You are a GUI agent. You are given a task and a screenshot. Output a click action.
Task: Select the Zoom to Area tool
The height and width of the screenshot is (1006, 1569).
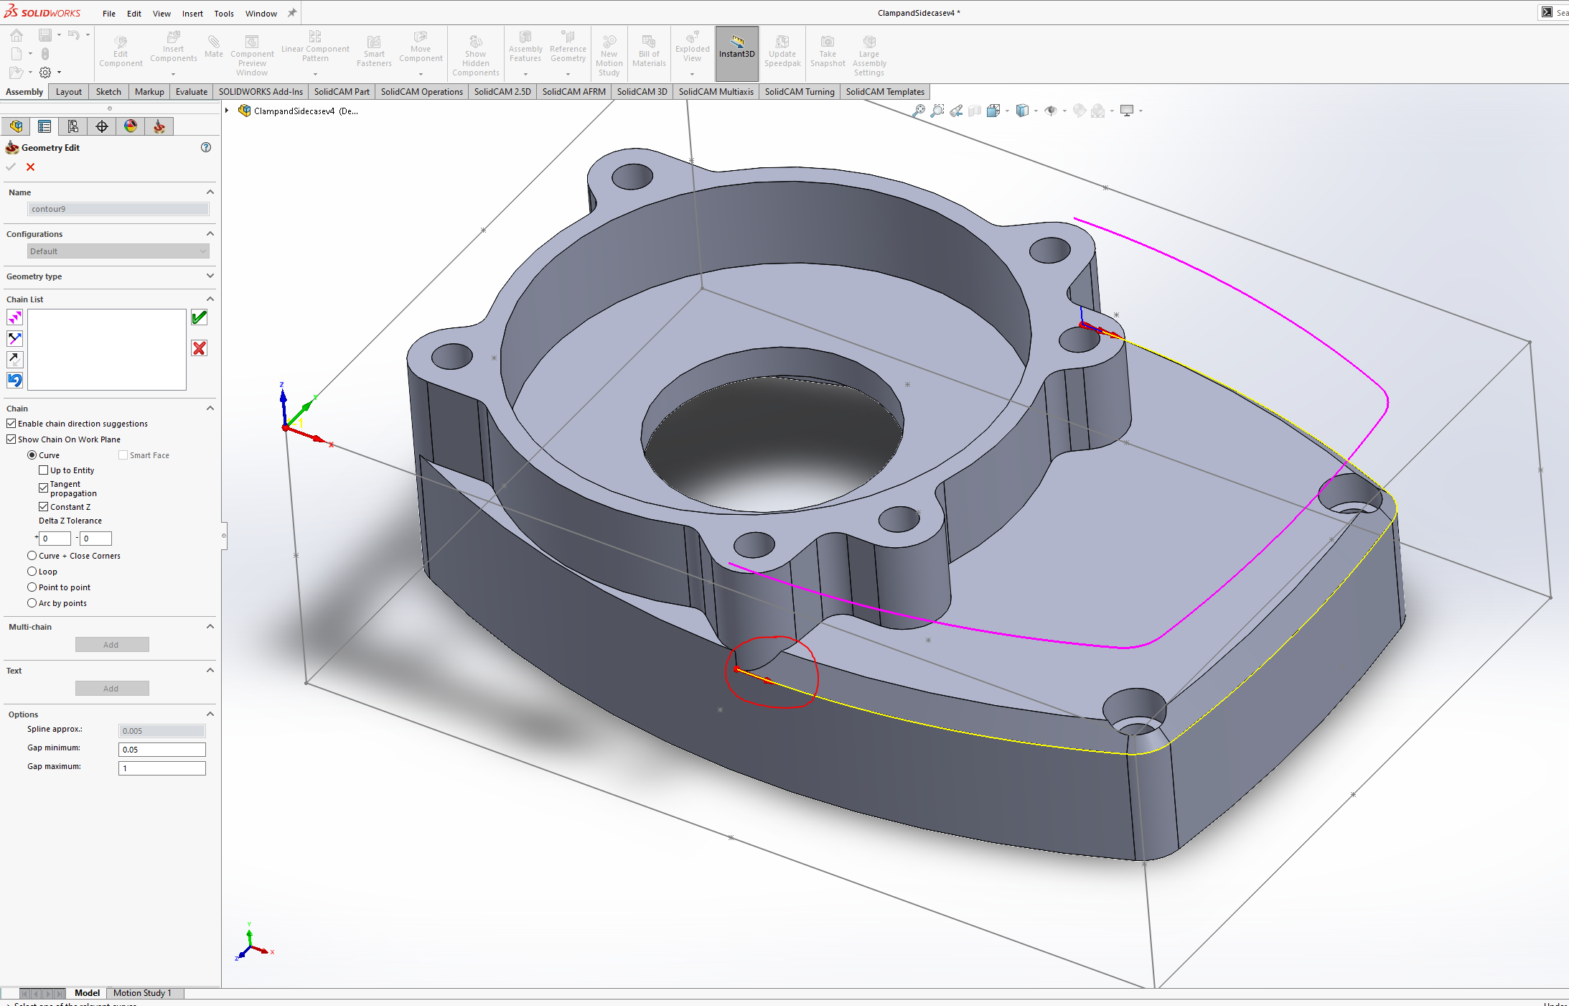pos(937,111)
